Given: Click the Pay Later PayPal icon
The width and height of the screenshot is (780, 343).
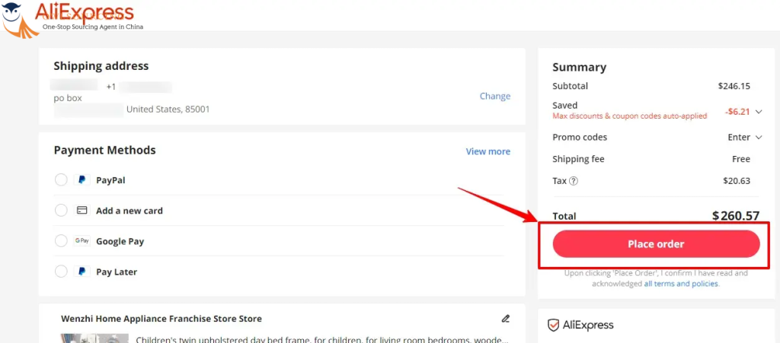Looking at the screenshot, I should pyautogui.click(x=82, y=272).
